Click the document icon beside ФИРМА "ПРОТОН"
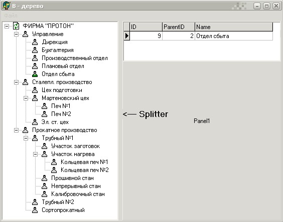 tap(16, 26)
